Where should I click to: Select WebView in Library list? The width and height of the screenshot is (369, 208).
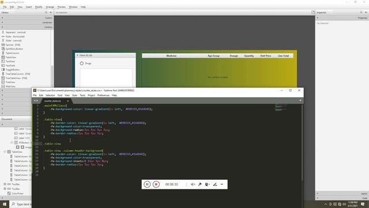coord(10,86)
